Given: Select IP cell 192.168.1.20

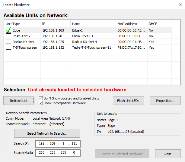Looking at the screenshot, I should pos(52,36).
